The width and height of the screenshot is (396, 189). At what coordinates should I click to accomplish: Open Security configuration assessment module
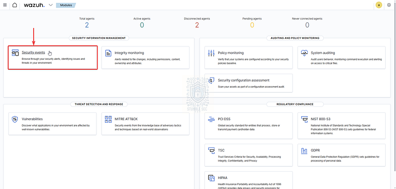click(x=244, y=80)
